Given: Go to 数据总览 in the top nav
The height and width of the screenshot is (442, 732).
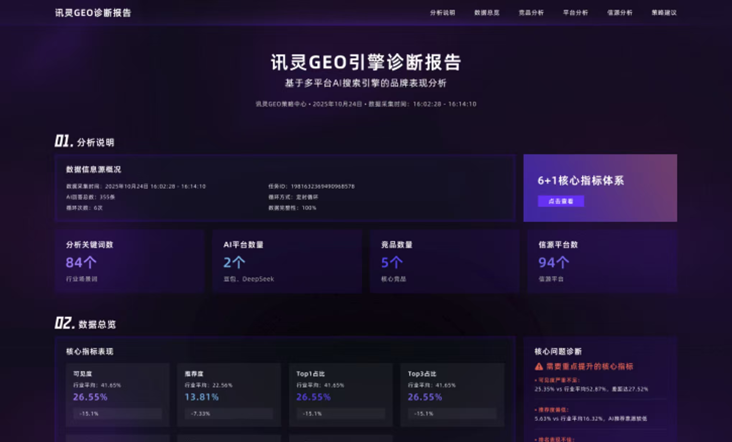Looking at the screenshot, I should tap(487, 13).
